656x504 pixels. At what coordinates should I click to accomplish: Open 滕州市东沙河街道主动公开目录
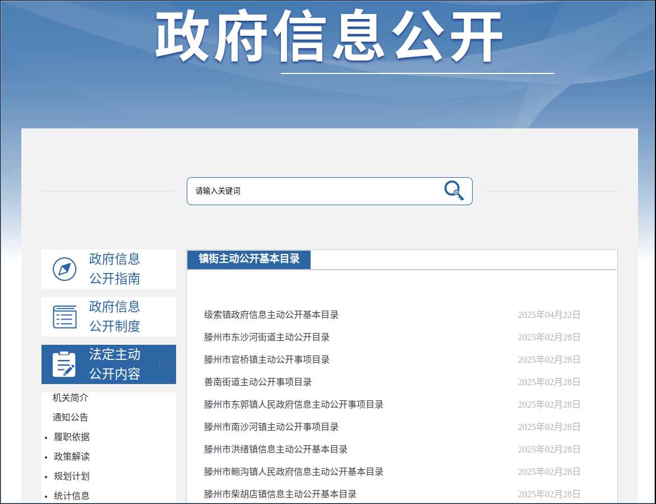[x=267, y=337]
